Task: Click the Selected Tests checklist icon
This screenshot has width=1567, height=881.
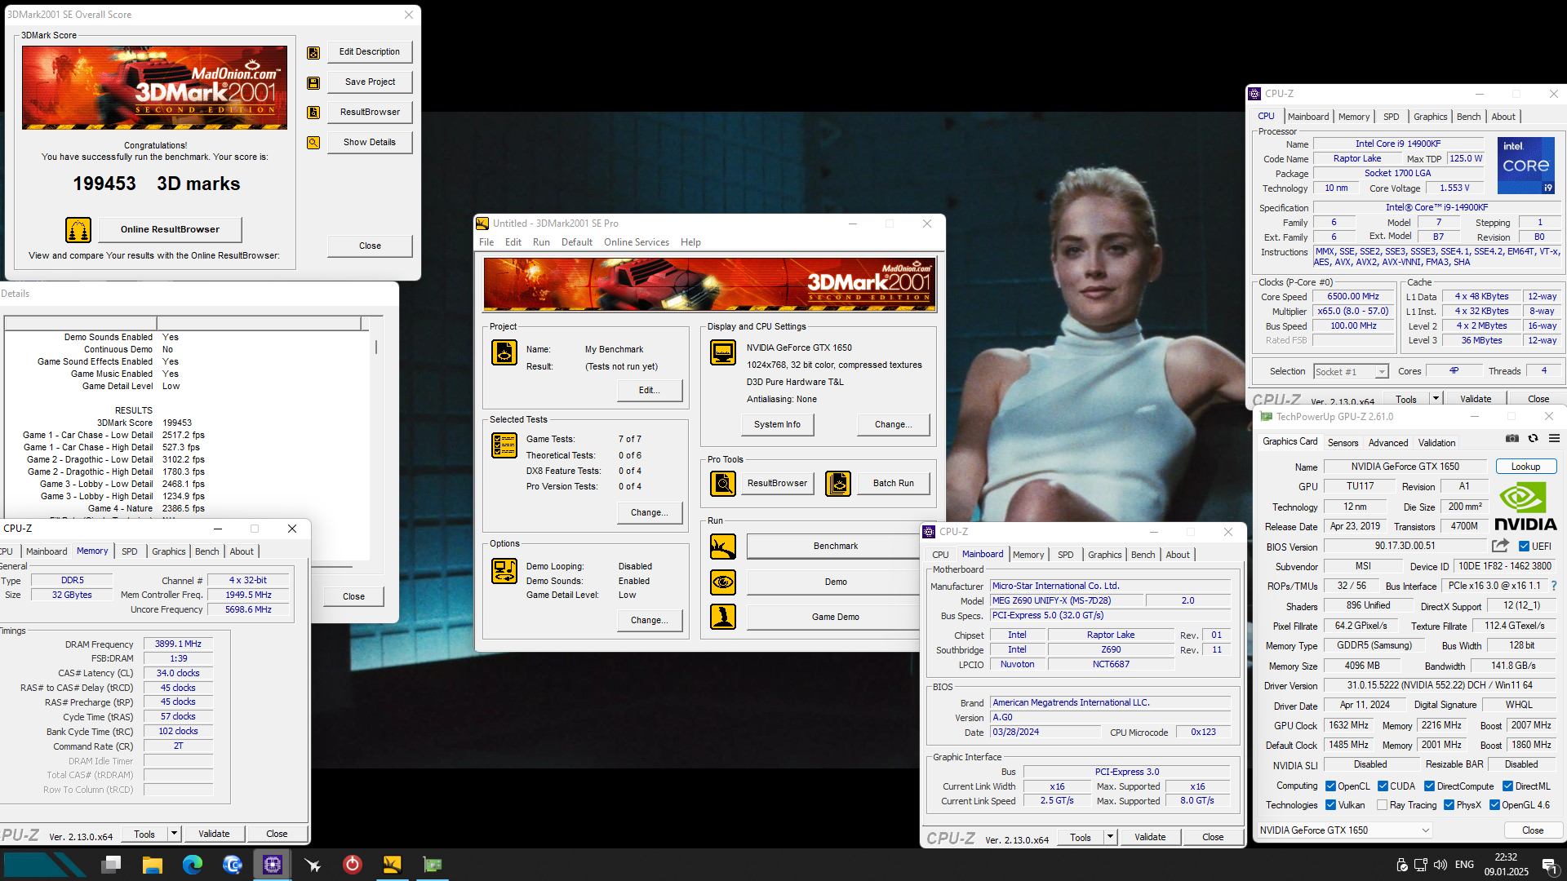Action: click(504, 445)
